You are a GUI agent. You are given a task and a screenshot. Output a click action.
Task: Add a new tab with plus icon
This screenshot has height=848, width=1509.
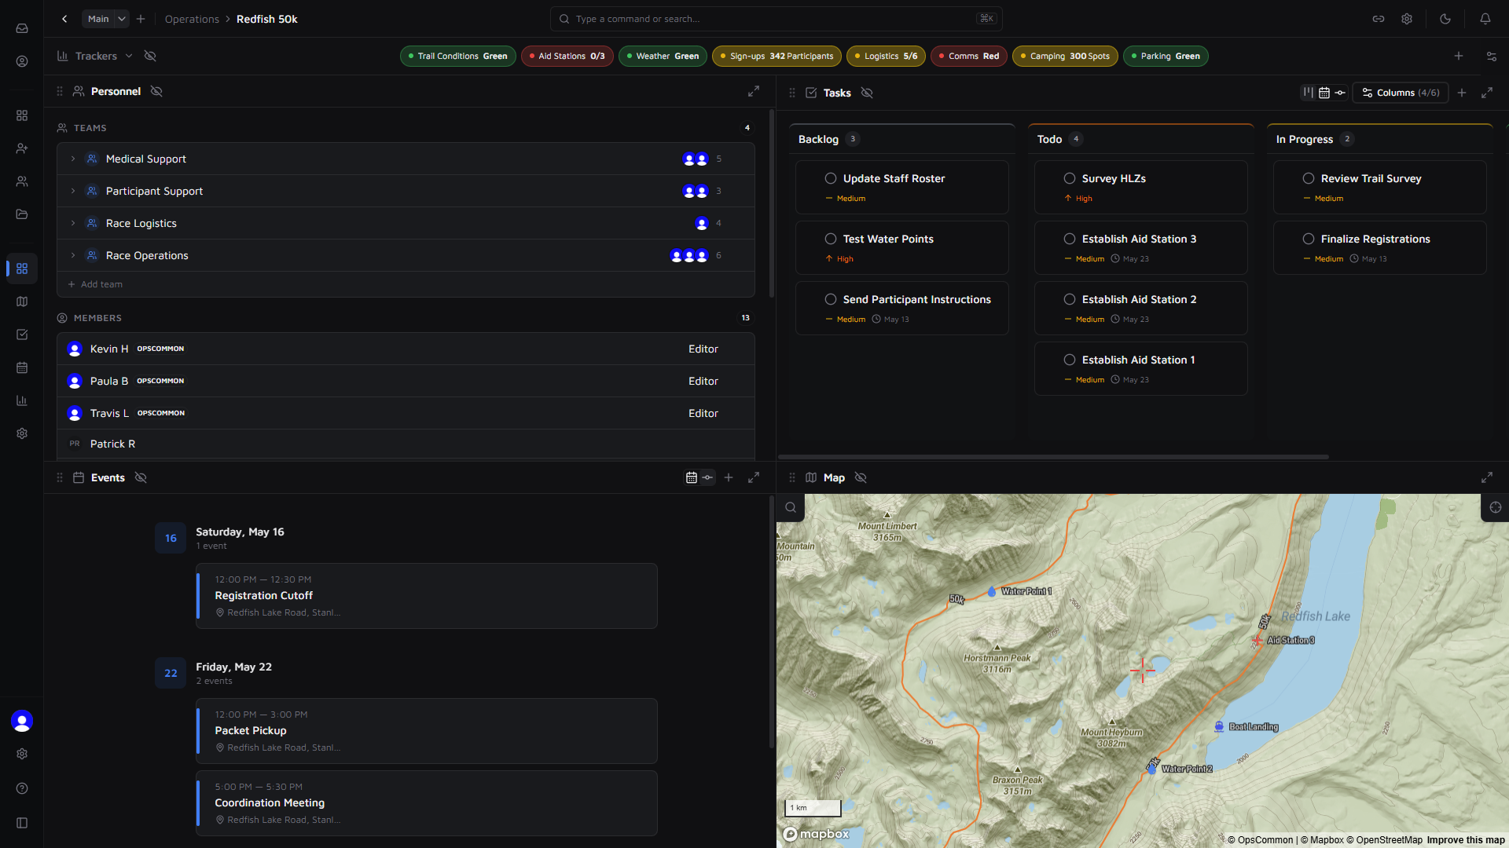(x=141, y=19)
